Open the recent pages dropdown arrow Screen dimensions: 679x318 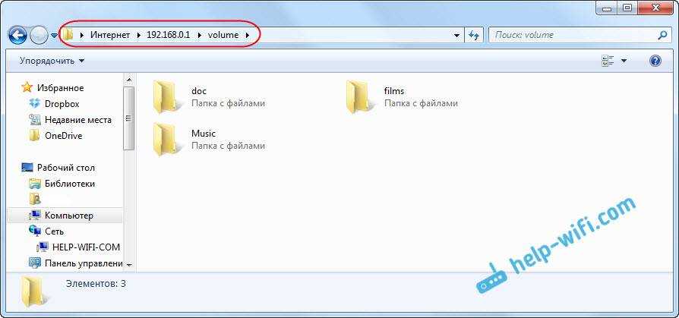point(54,36)
